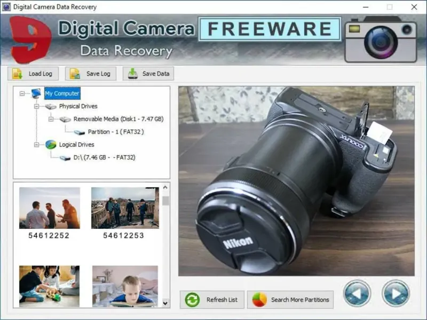Screen dimensions: 427x320
Task: Select My Computer in the drive tree
Action: pyautogui.click(x=62, y=93)
